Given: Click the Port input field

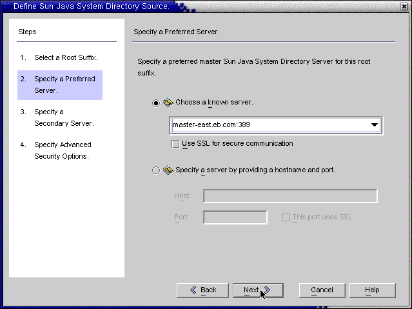Looking at the screenshot, I should point(235,217).
